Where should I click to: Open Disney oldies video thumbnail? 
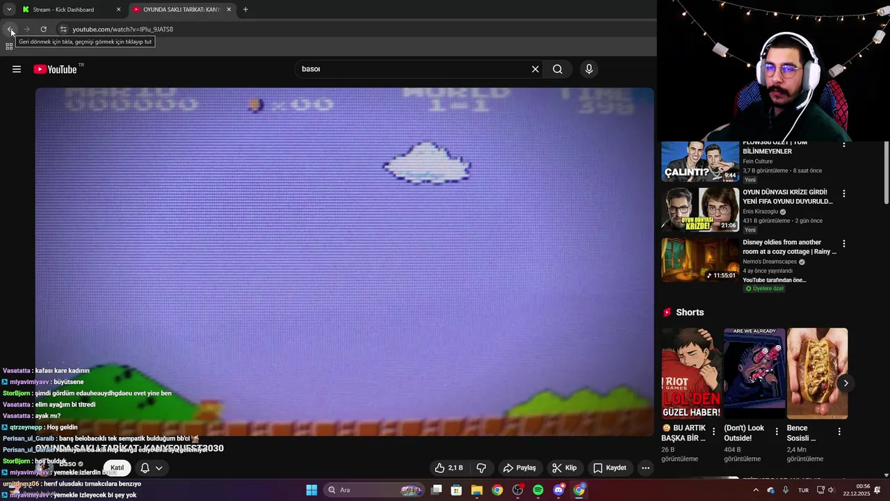coord(700,260)
